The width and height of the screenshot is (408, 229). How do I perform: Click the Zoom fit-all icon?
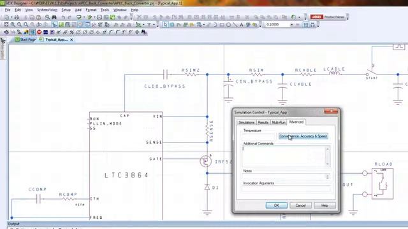pos(6,24)
